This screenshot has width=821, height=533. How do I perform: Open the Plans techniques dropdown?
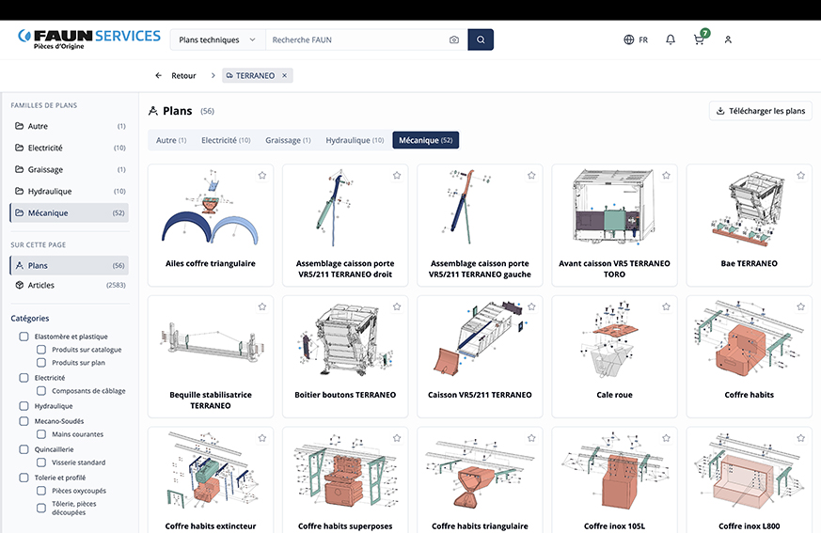(216, 40)
